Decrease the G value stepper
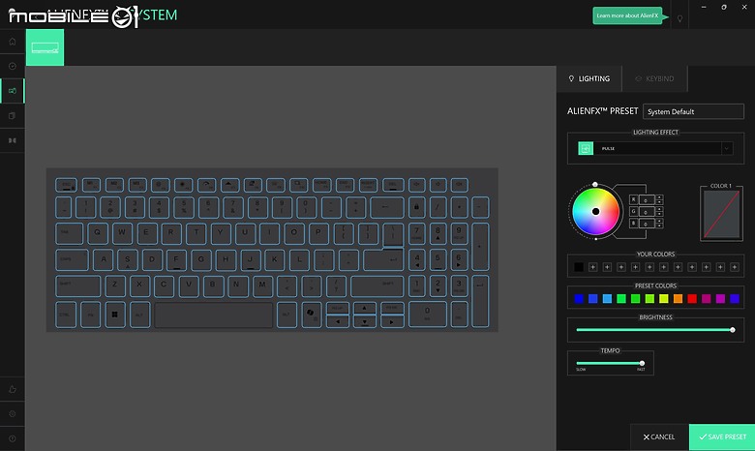755x451 pixels. [x=659, y=213]
